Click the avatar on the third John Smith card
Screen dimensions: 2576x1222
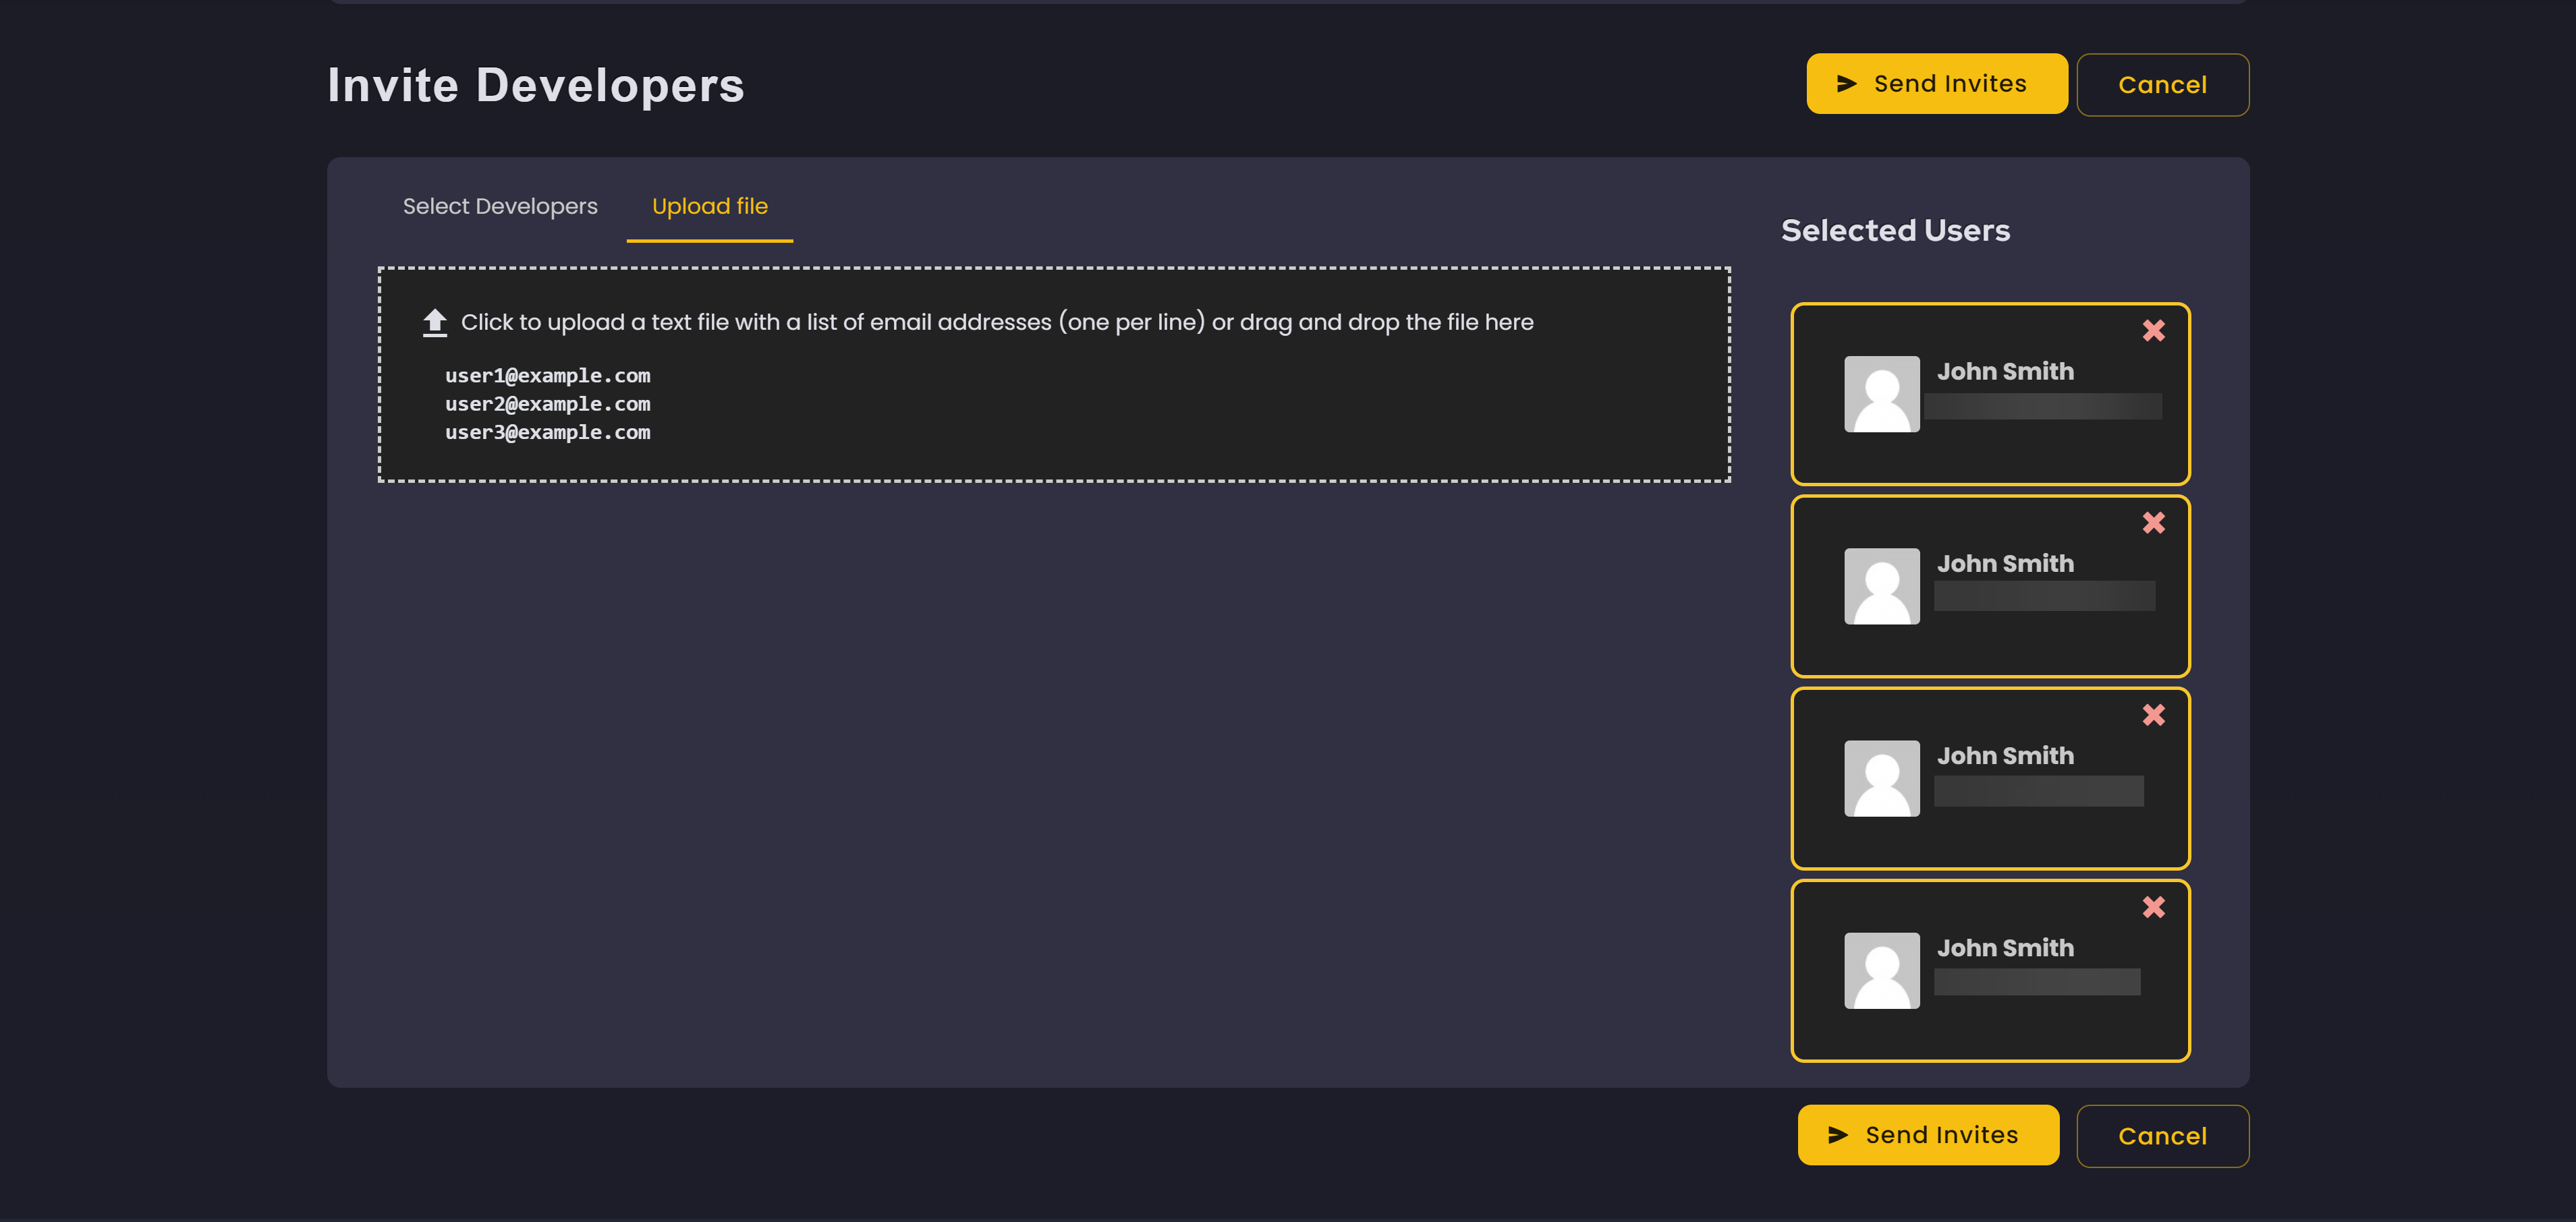1881,778
